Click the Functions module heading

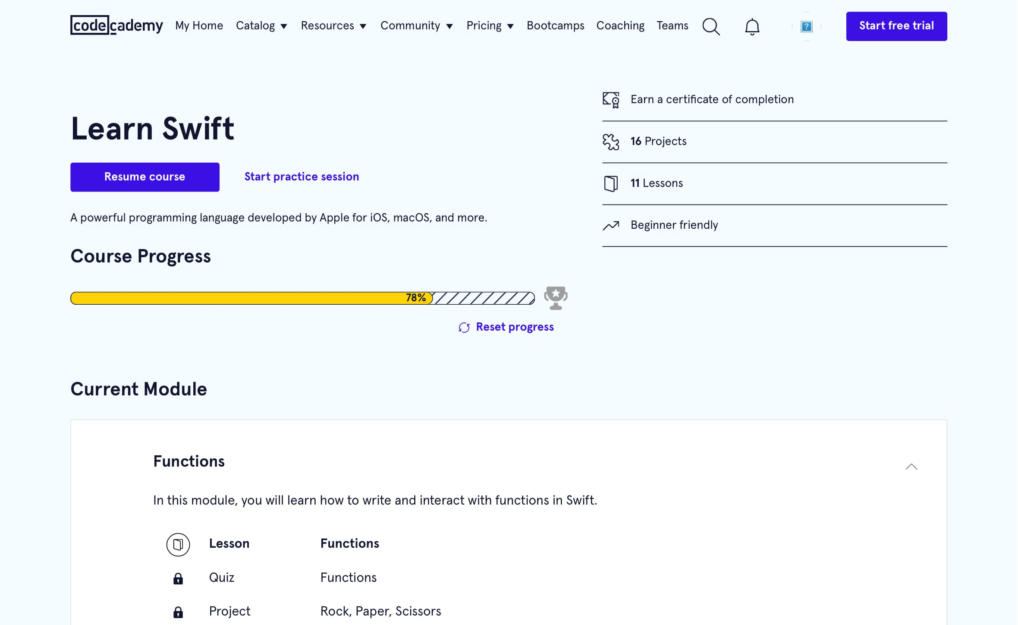pyautogui.click(x=189, y=461)
